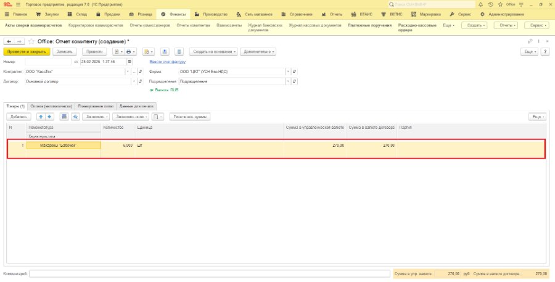
Task: Open the Маркировка section
Action: click(x=427, y=15)
